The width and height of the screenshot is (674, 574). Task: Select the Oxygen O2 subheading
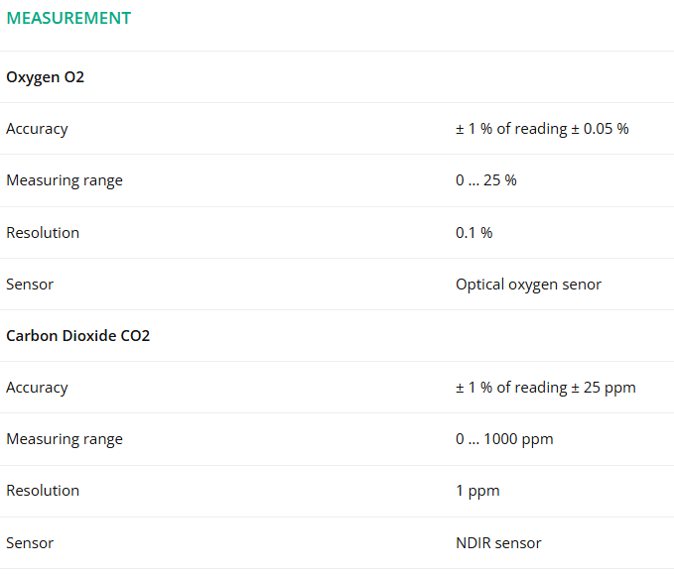[x=45, y=77]
